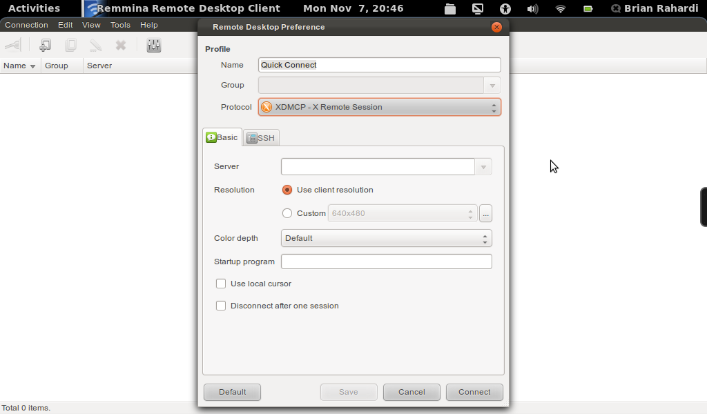Click the New connection toolbar icon
This screenshot has height=414, width=707.
[45, 45]
